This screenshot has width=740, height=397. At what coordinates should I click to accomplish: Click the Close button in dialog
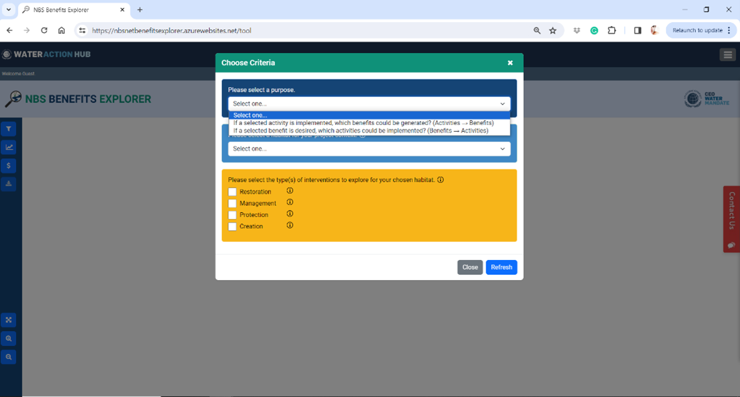tap(470, 267)
